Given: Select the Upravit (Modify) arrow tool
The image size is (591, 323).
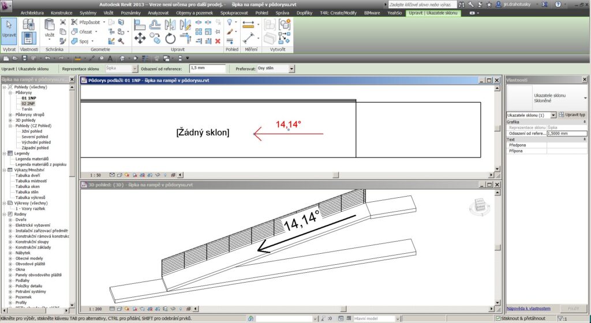Looking at the screenshot, I should [x=9, y=31].
